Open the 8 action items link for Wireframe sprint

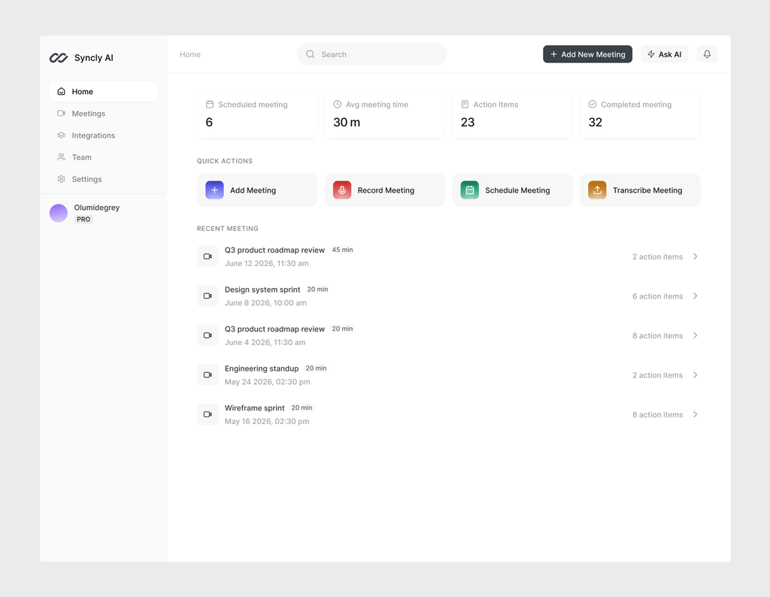point(657,415)
